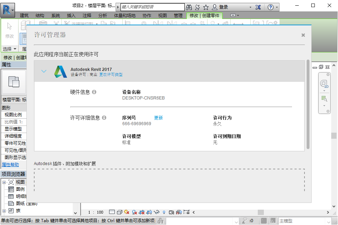Click the worksets icon in status bar
Image resolution: width=338 pixels, height=225 pixels.
tap(160, 221)
